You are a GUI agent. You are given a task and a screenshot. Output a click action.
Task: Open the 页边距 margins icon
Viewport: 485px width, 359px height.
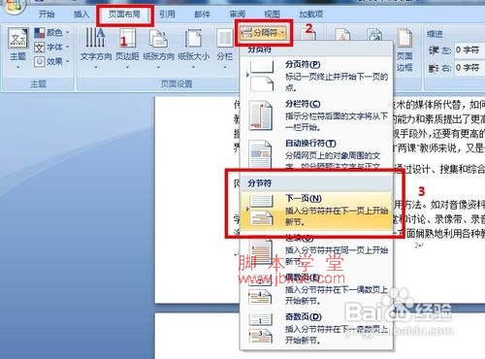tap(127, 38)
